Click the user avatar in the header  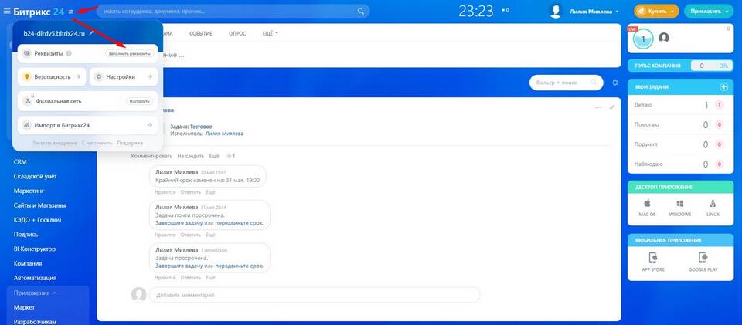[556, 12]
